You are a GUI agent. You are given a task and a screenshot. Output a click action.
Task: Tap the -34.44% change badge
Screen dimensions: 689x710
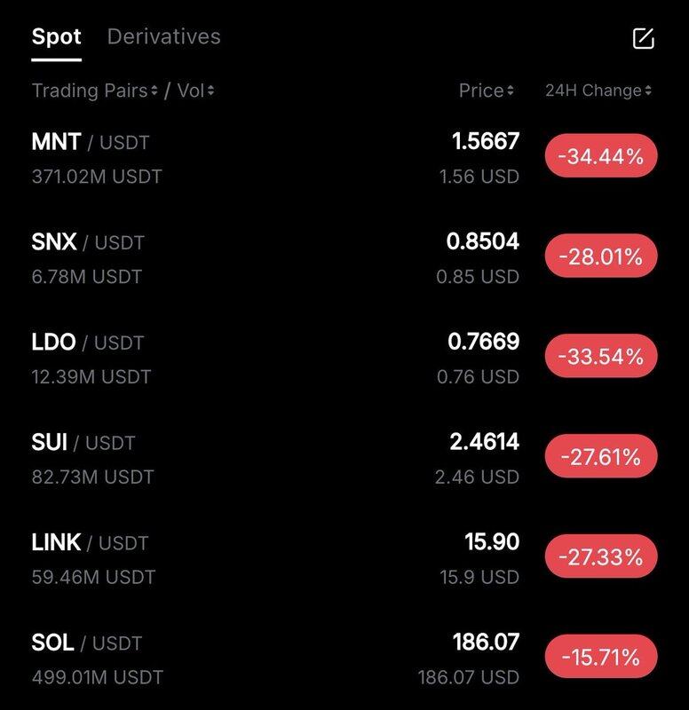coord(600,157)
